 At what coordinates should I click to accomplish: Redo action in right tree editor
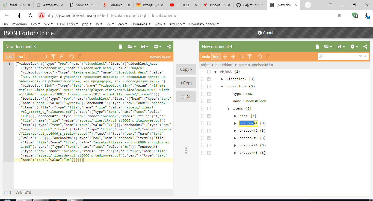(x=268, y=57)
